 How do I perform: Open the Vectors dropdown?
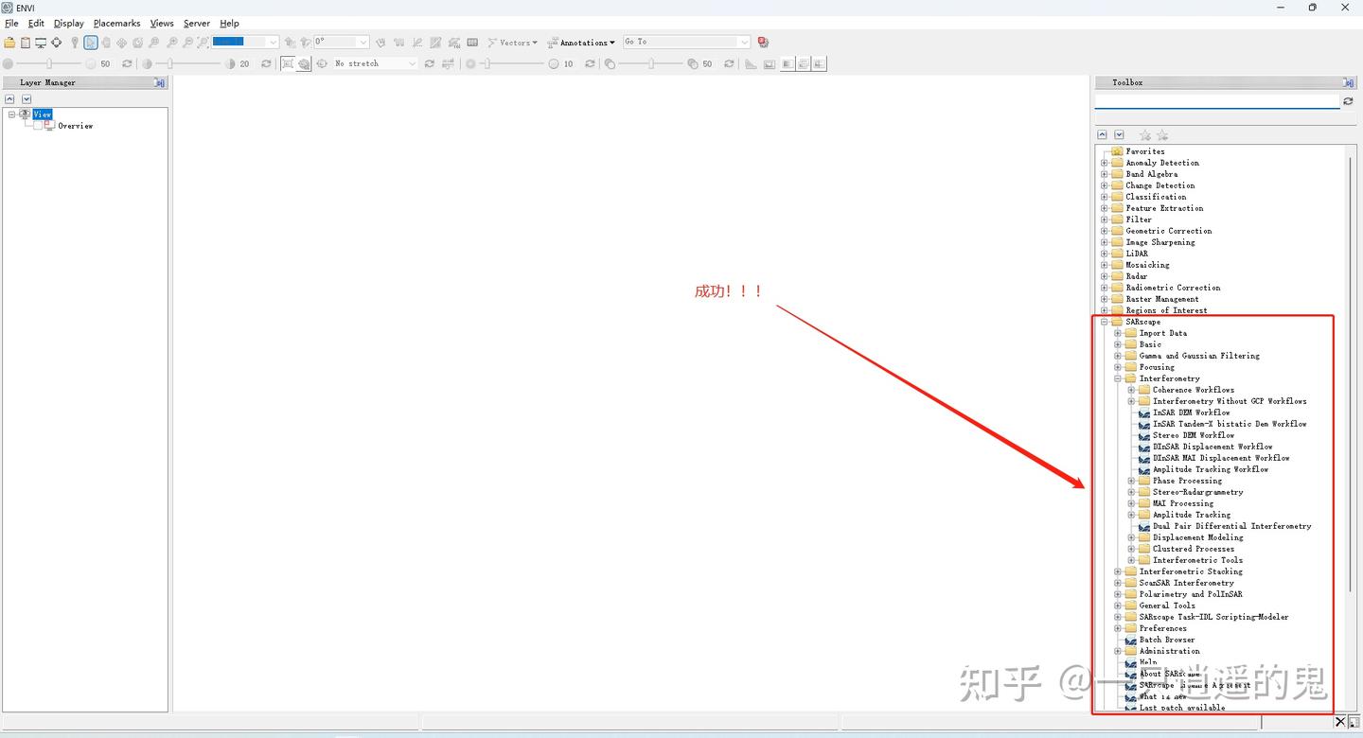[x=512, y=43]
